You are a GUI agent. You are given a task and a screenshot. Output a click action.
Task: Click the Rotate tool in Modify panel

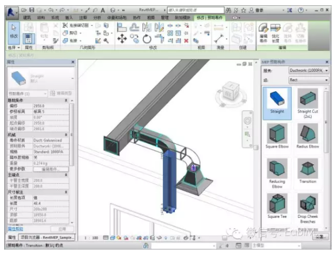(x=147, y=39)
